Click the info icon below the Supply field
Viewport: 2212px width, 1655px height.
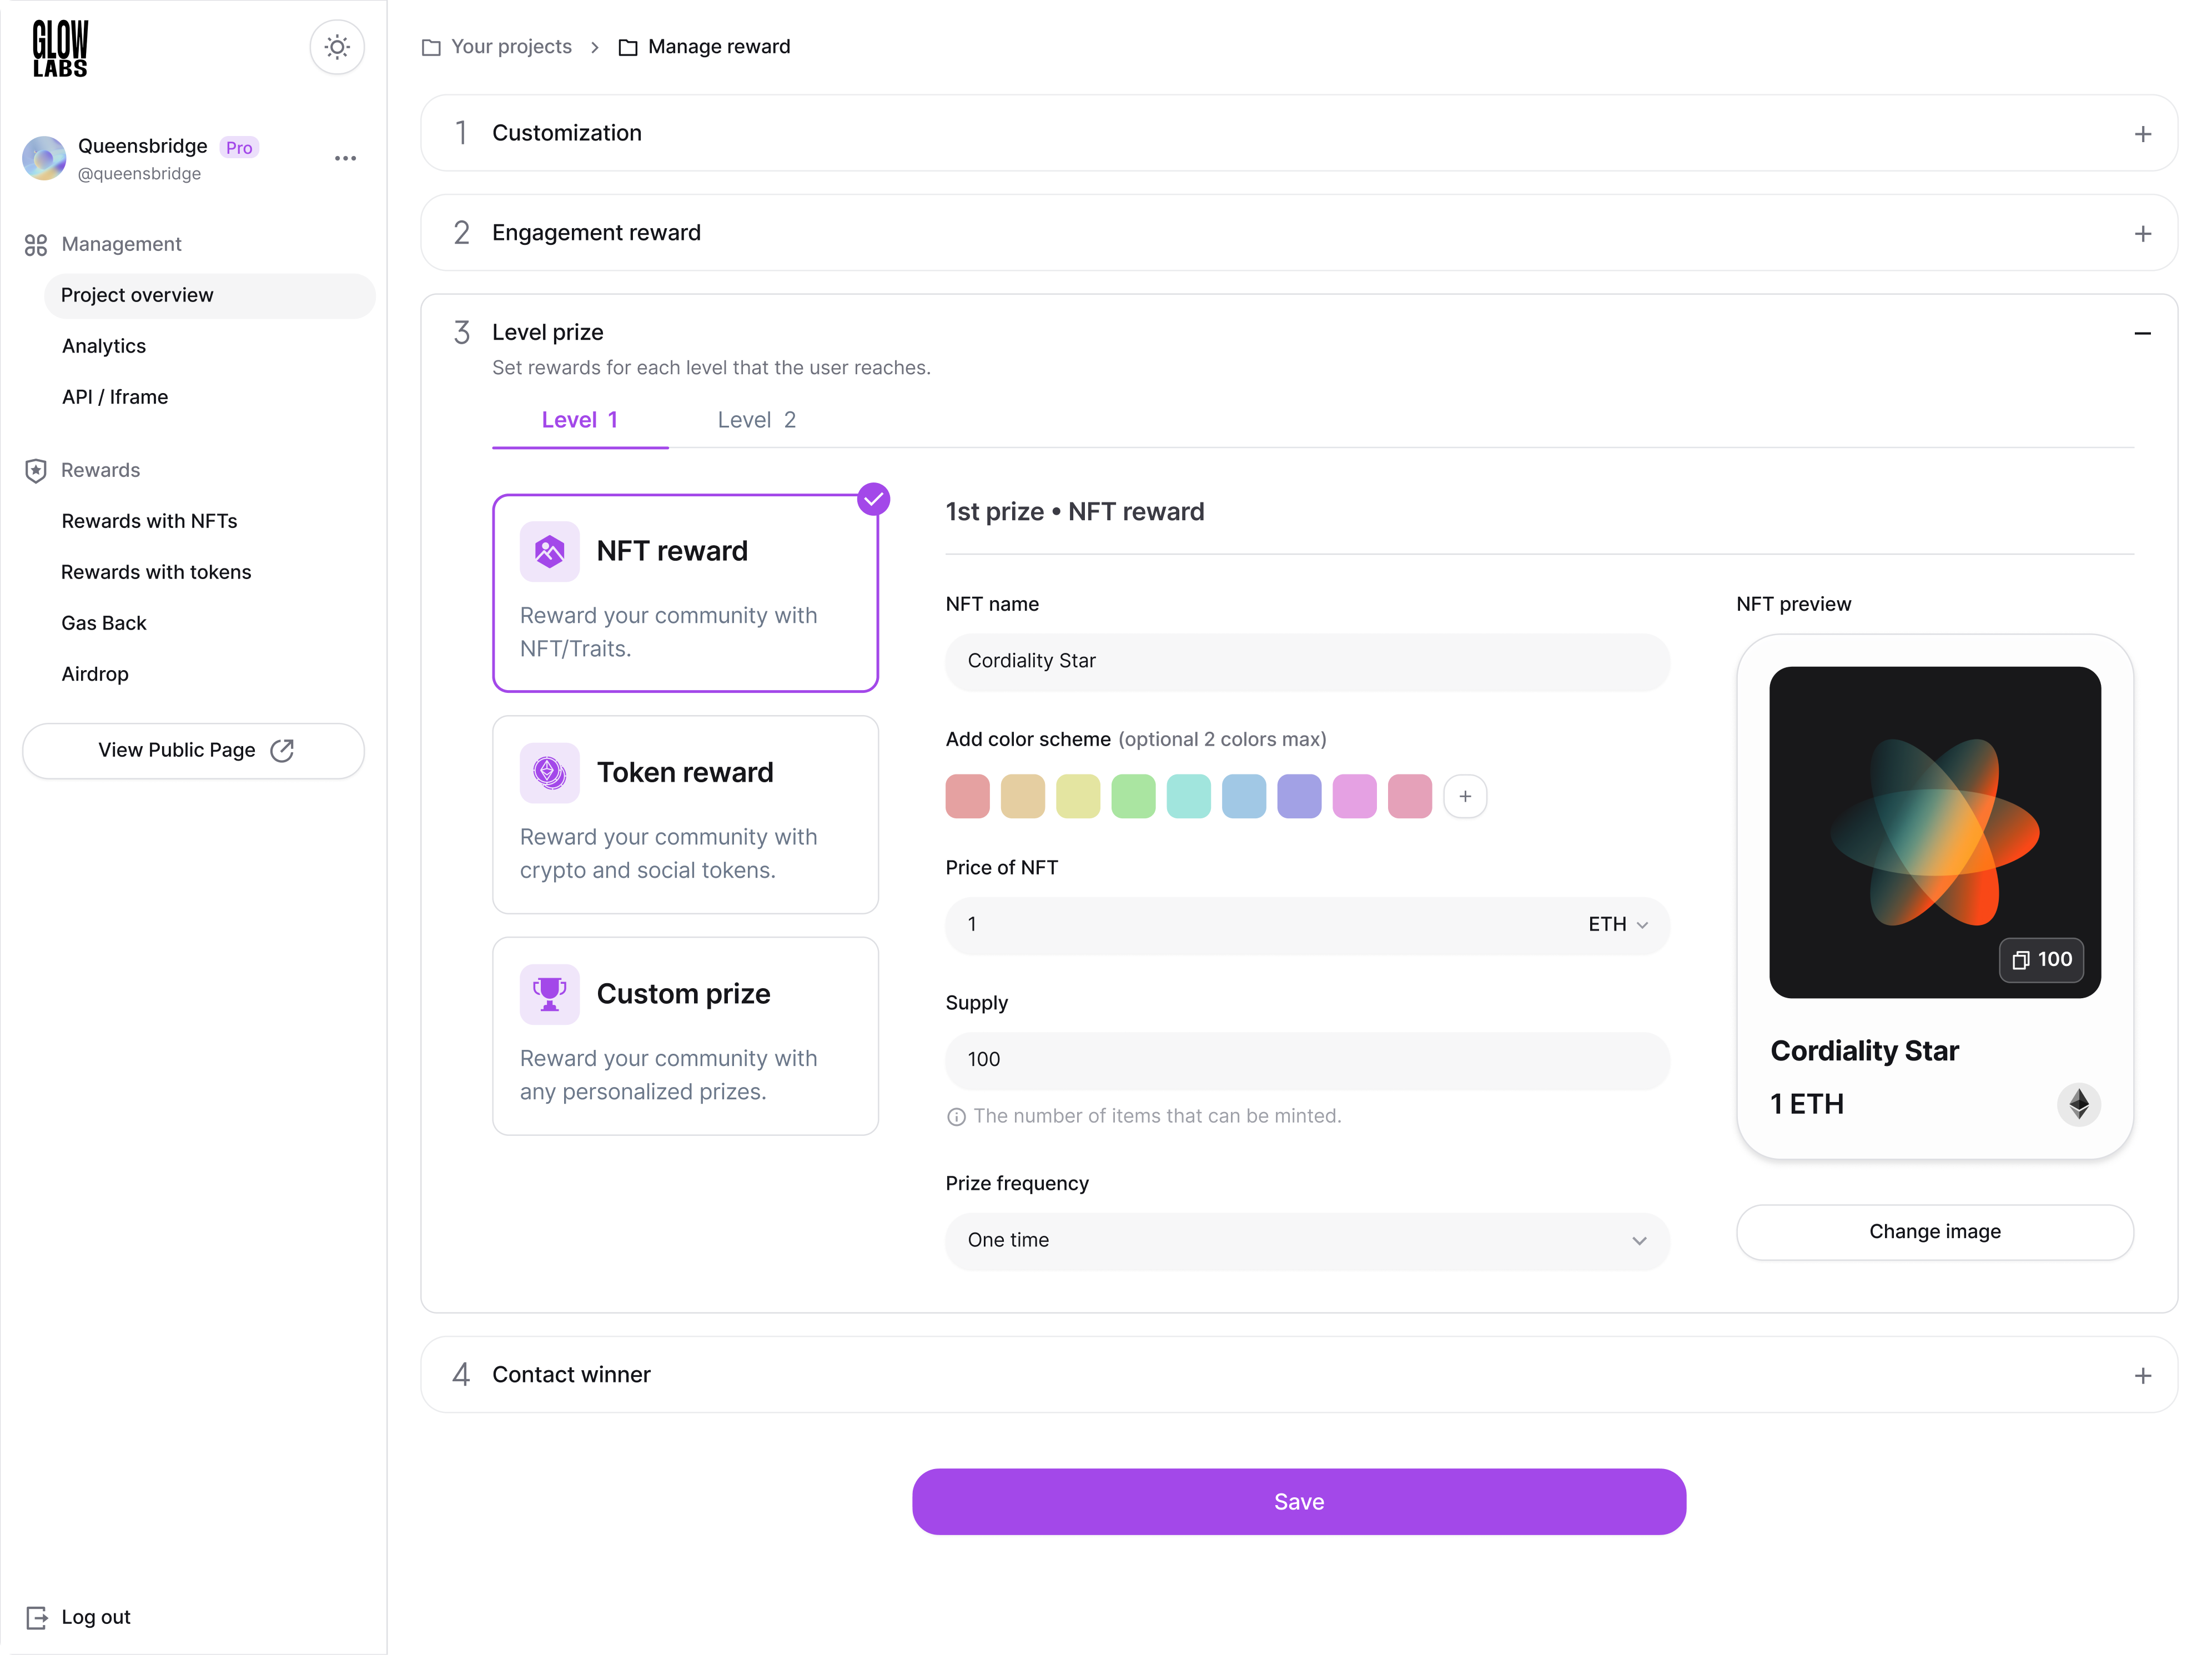pos(956,1116)
